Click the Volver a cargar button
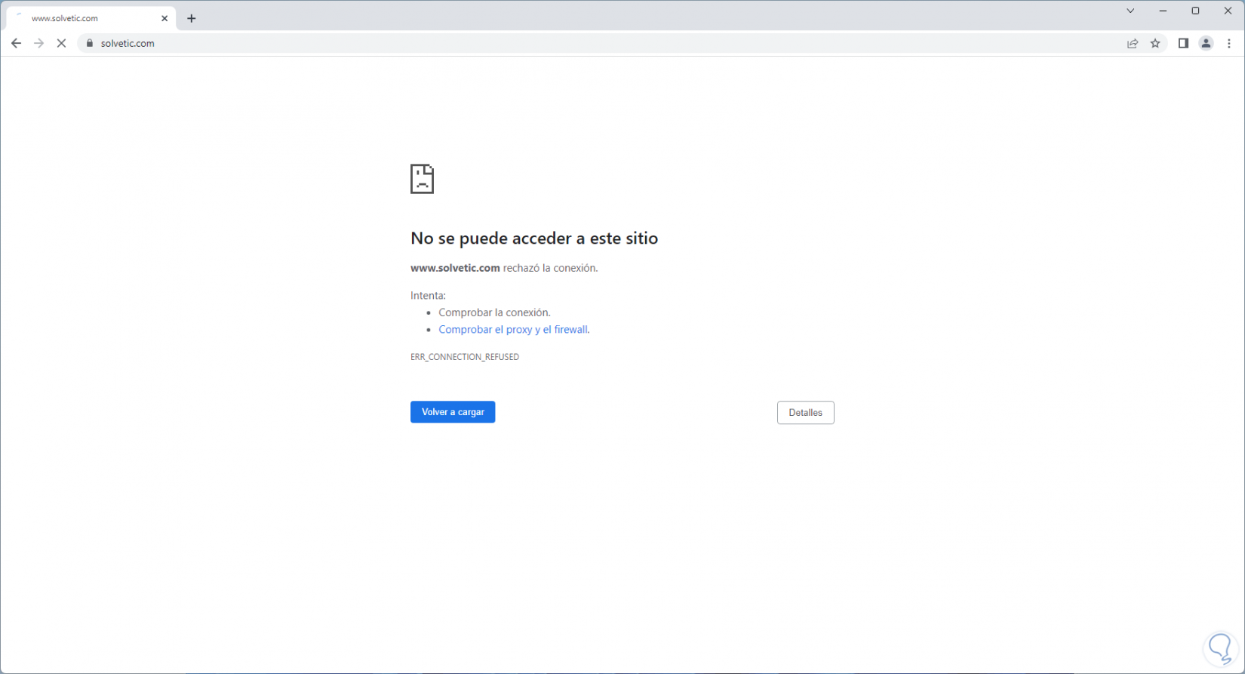The height and width of the screenshot is (674, 1245). point(453,412)
